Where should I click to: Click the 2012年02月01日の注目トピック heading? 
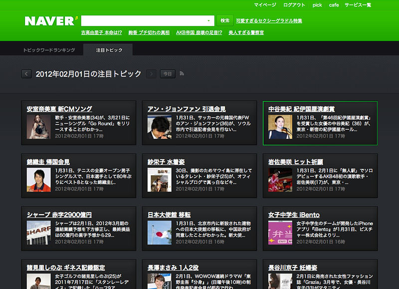pos(88,74)
